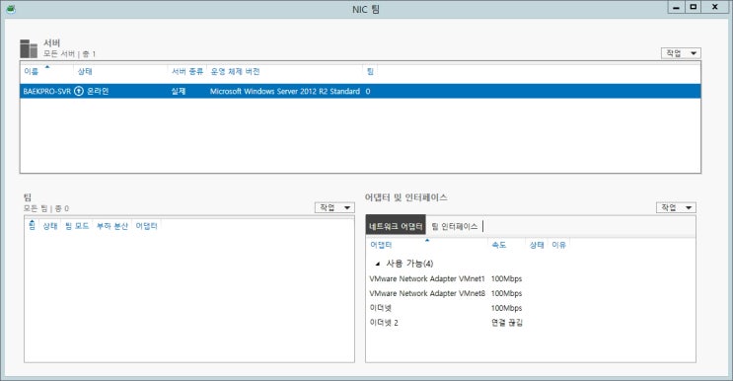Click the 팀 column header in servers list
This screenshot has width=733, height=381.
[x=370, y=71]
